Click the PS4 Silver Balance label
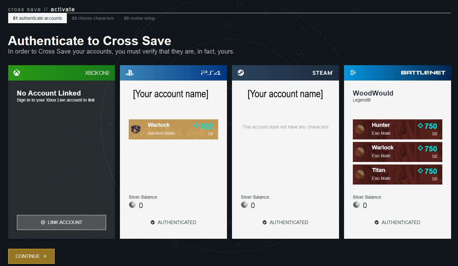 pos(143,197)
